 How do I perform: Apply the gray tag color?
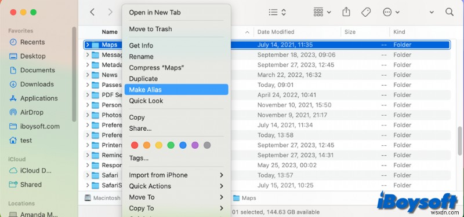207,145
